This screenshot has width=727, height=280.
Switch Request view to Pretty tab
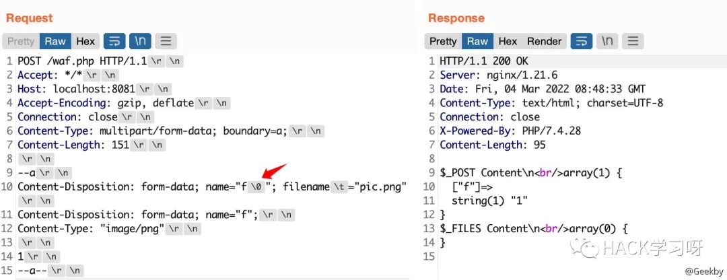coord(21,41)
